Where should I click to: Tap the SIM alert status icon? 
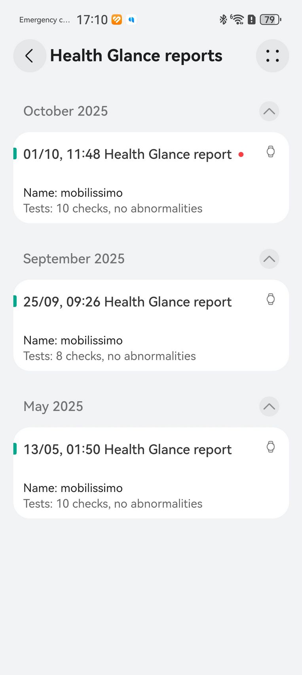(x=252, y=19)
